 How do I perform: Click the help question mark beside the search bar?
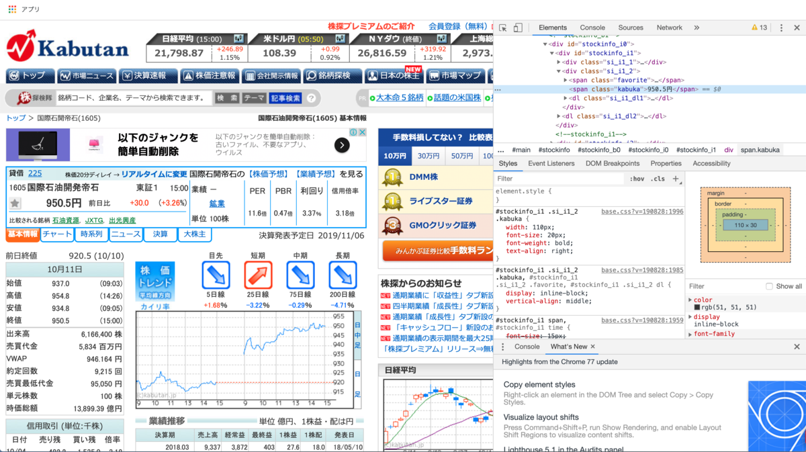click(310, 98)
